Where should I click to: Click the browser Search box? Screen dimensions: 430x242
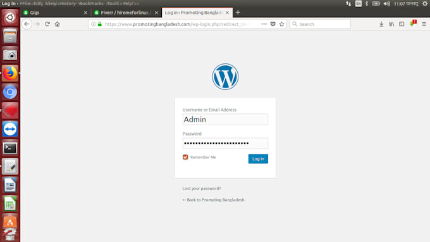[x=320, y=24]
